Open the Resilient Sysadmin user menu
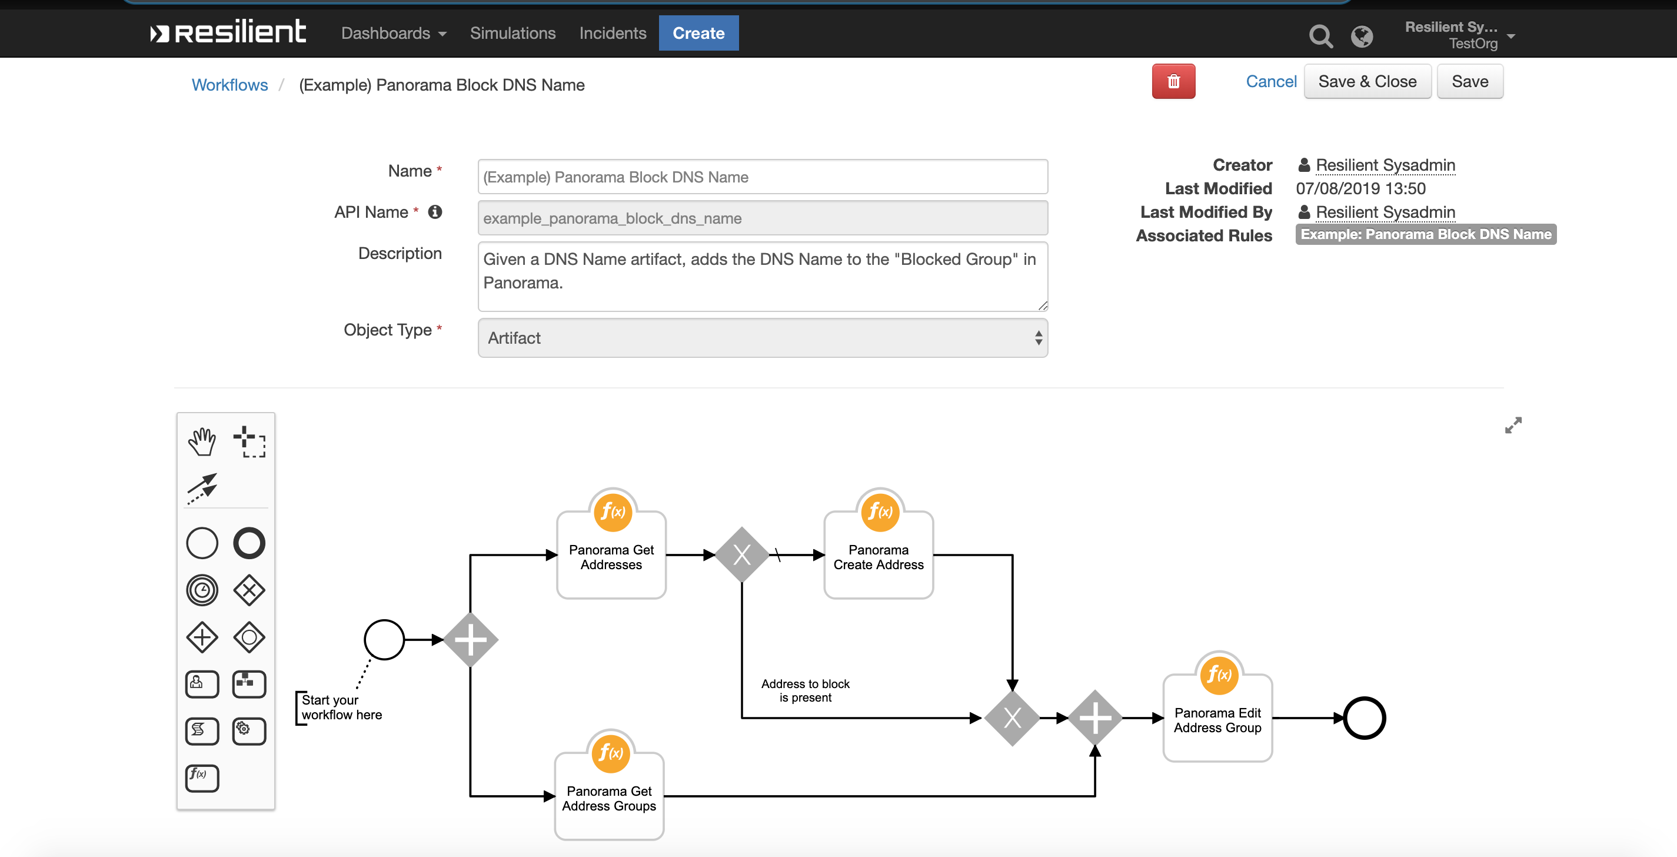This screenshot has width=1677, height=857. pyautogui.click(x=1459, y=35)
